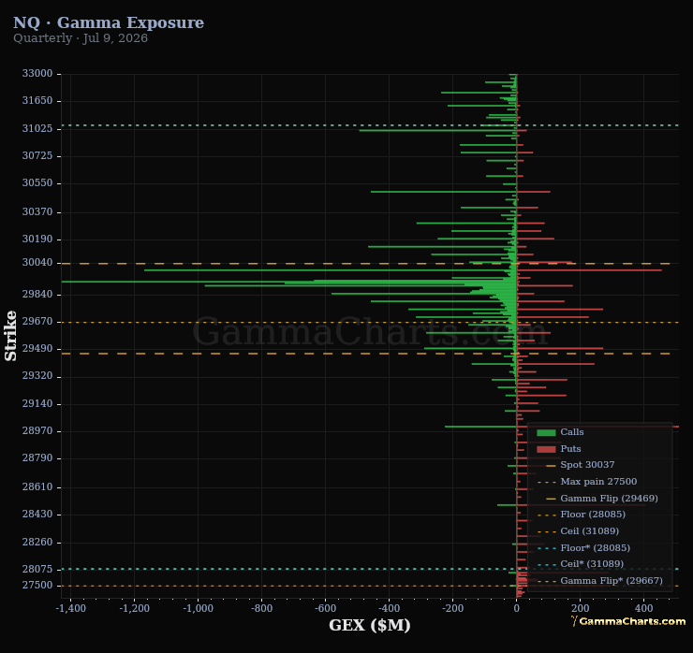Click the Ceil (31089) legend item

tap(578, 531)
